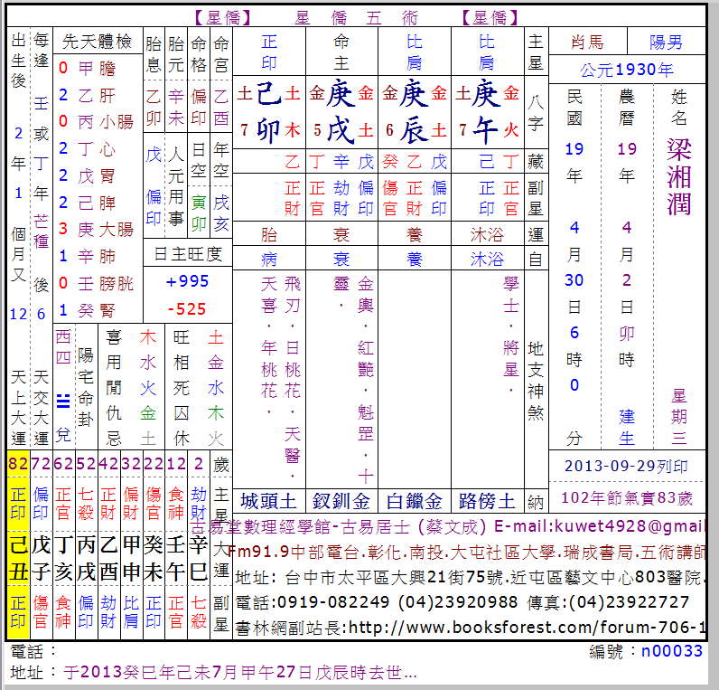This screenshot has width=719, height=690.
Task: Select the 己卯 hour pillar
Action: click(x=268, y=112)
